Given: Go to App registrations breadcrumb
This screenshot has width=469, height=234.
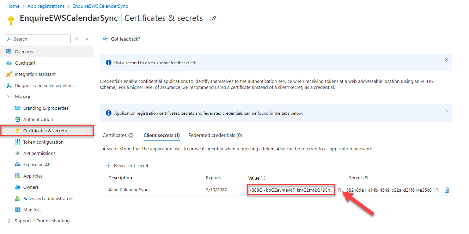Looking at the screenshot, I should (46, 6).
